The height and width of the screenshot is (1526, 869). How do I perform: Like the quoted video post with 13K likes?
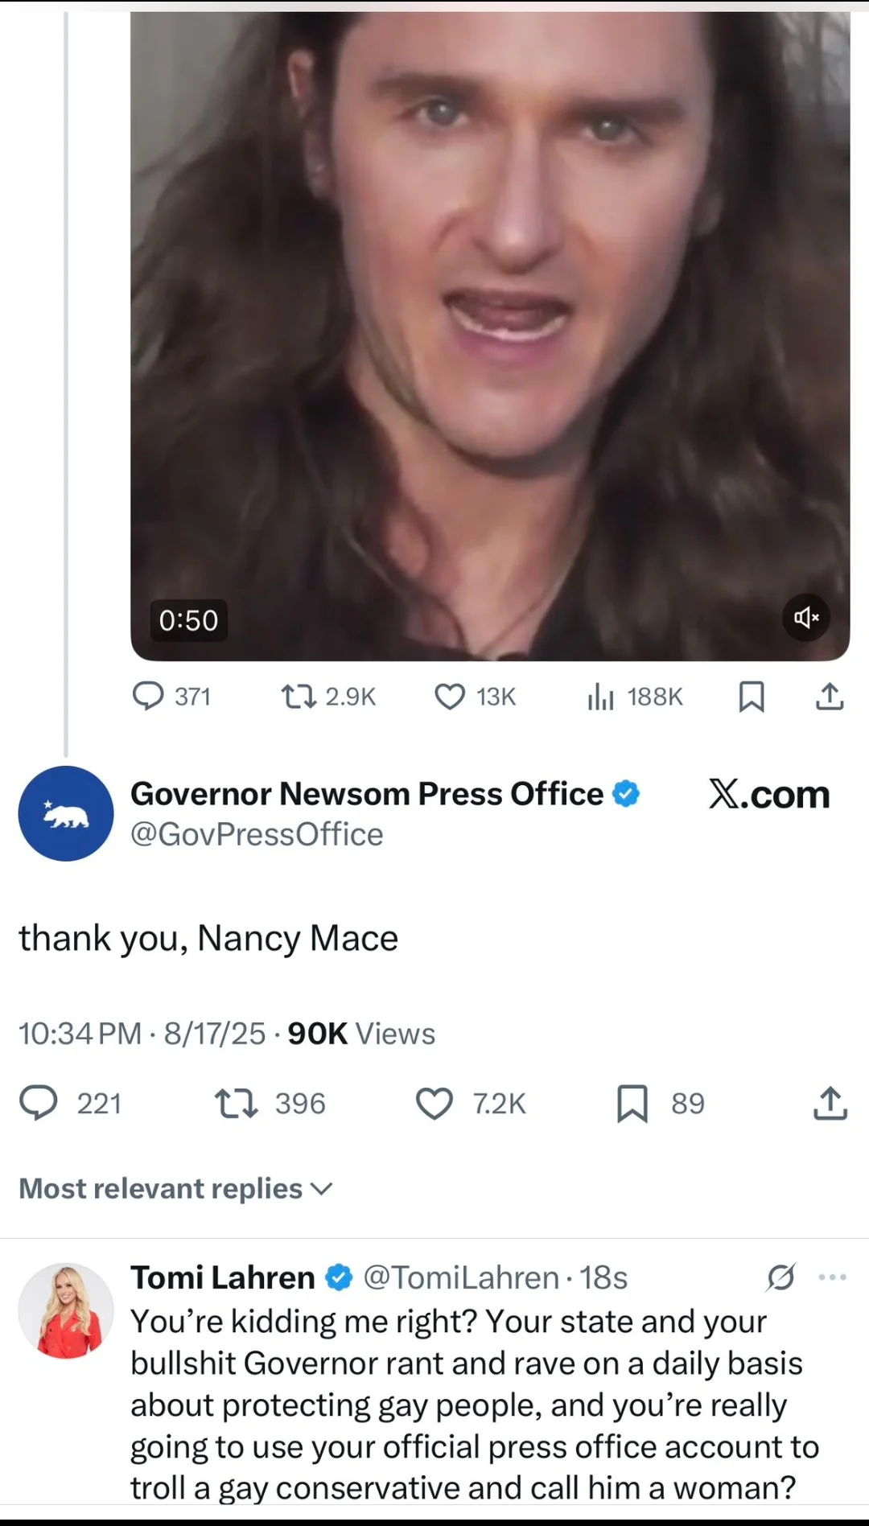(475, 697)
